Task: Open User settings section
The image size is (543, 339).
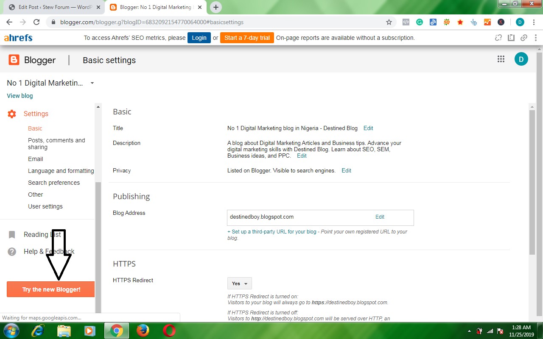Action: pos(45,206)
